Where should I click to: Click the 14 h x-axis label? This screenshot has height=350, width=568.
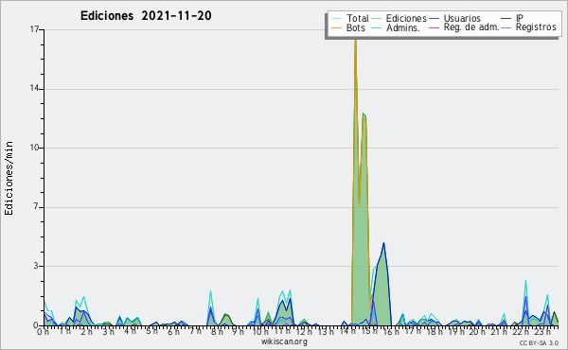347,331
